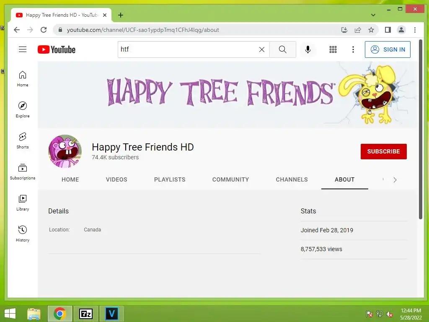The width and height of the screenshot is (429, 322).
Task: Clear the search box with the X
Action: [x=262, y=49]
